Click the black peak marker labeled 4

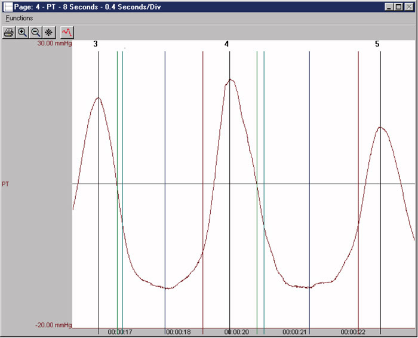click(229, 192)
